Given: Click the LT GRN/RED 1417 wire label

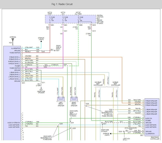Looking at the screenshot, I should pyautogui.click(x=134, y=133).
